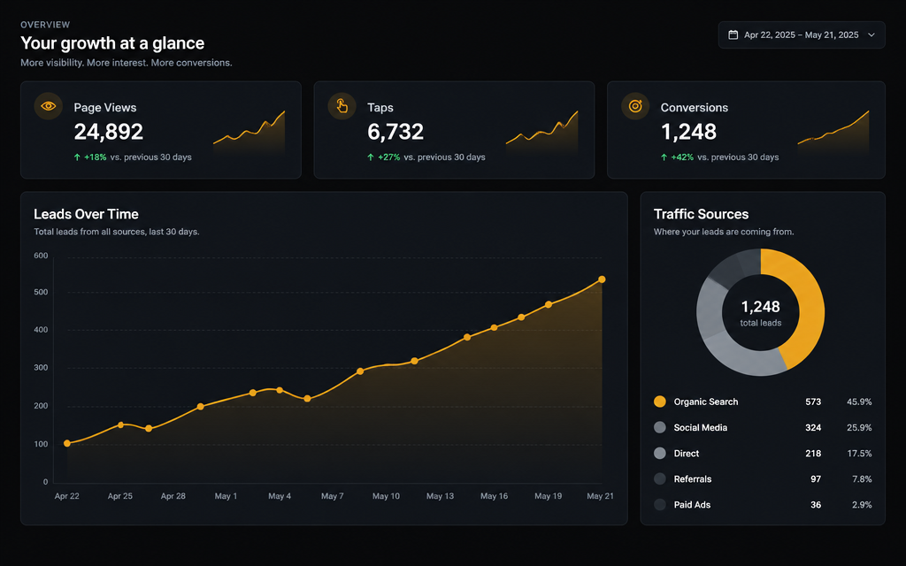Select the 24,892 page views value
Viewport: 906px width, 566px height.
[109, 132]
